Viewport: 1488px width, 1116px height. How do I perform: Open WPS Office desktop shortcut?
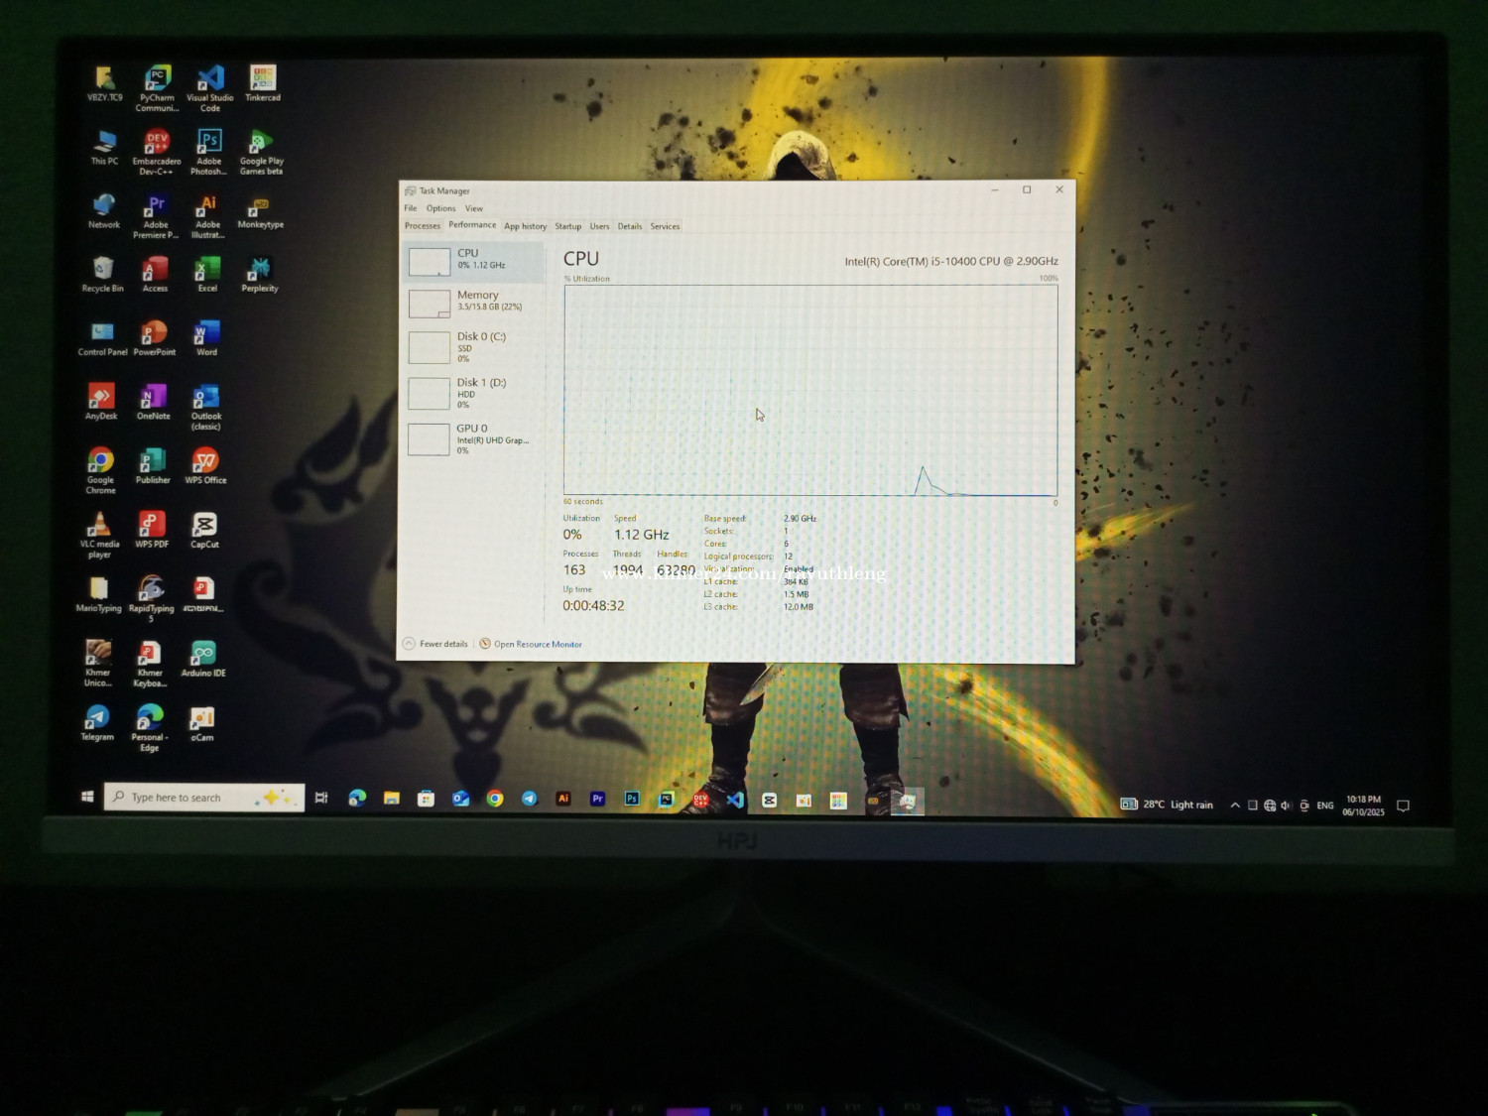pyautogui.click(x=205, y=465)
